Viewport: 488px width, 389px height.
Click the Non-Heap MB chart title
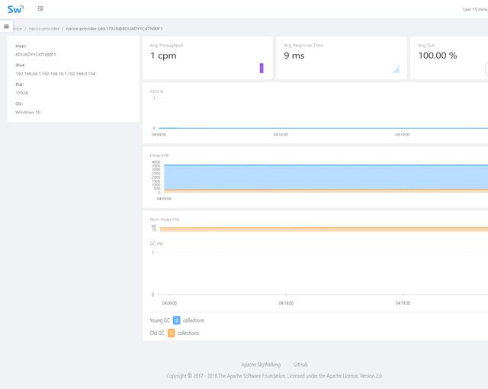click(165, 219)
